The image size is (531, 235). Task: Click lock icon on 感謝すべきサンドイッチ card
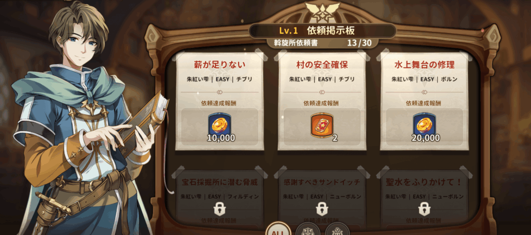coord(322,209)
